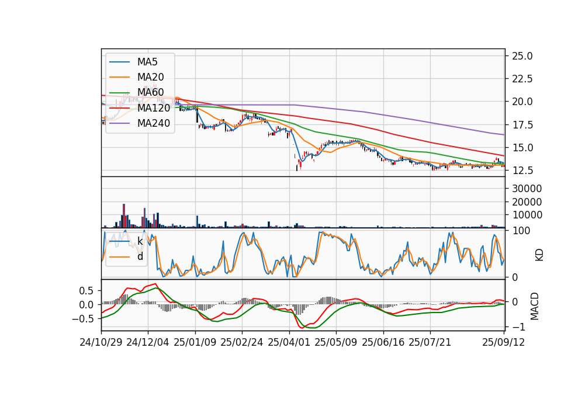Click the 20.0 price axis tick

tap(522, 102)
